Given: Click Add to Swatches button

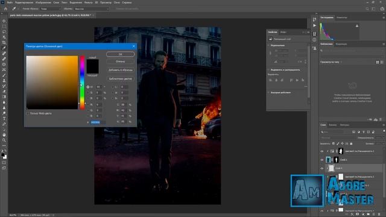Looking at the screenshot, I should [x=121, y=70].
